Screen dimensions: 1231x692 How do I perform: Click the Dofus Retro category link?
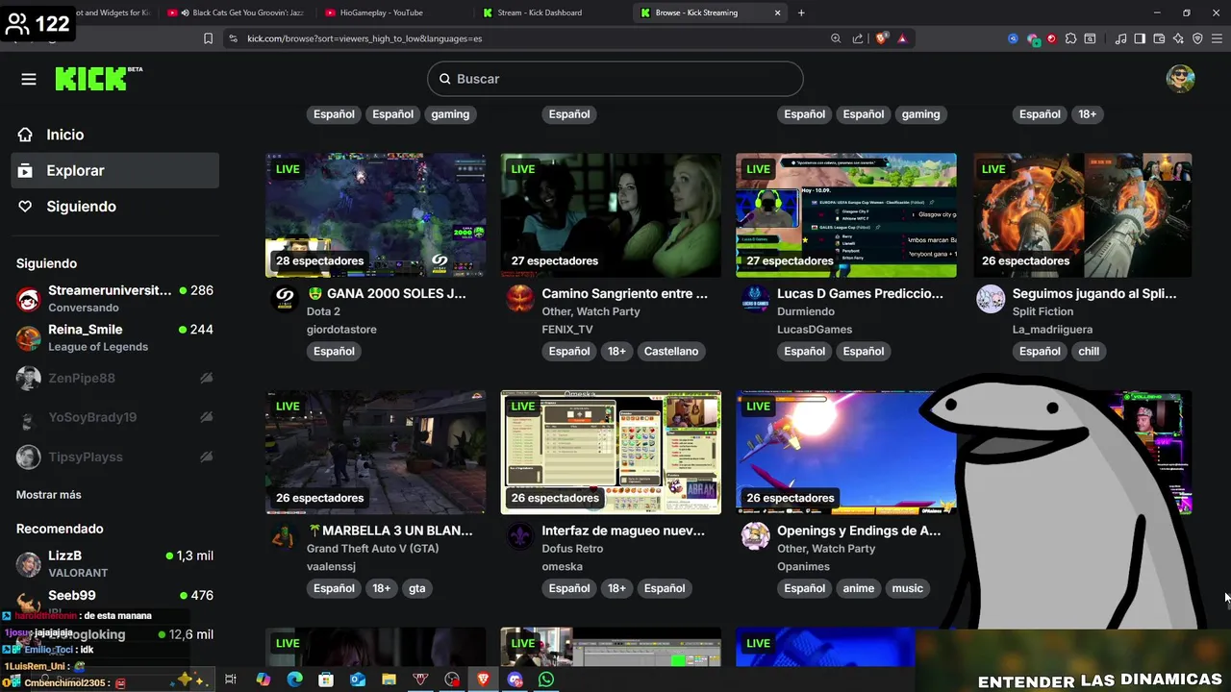pyautogui.click(x=572, y=549)
